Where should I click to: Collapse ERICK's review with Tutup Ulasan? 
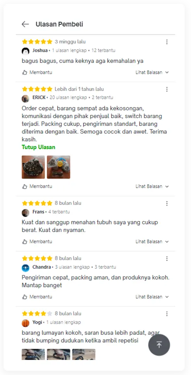(x=39, y=147)
